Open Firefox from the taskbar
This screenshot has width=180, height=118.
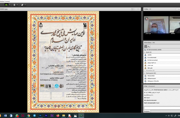(x=58, y=116)
